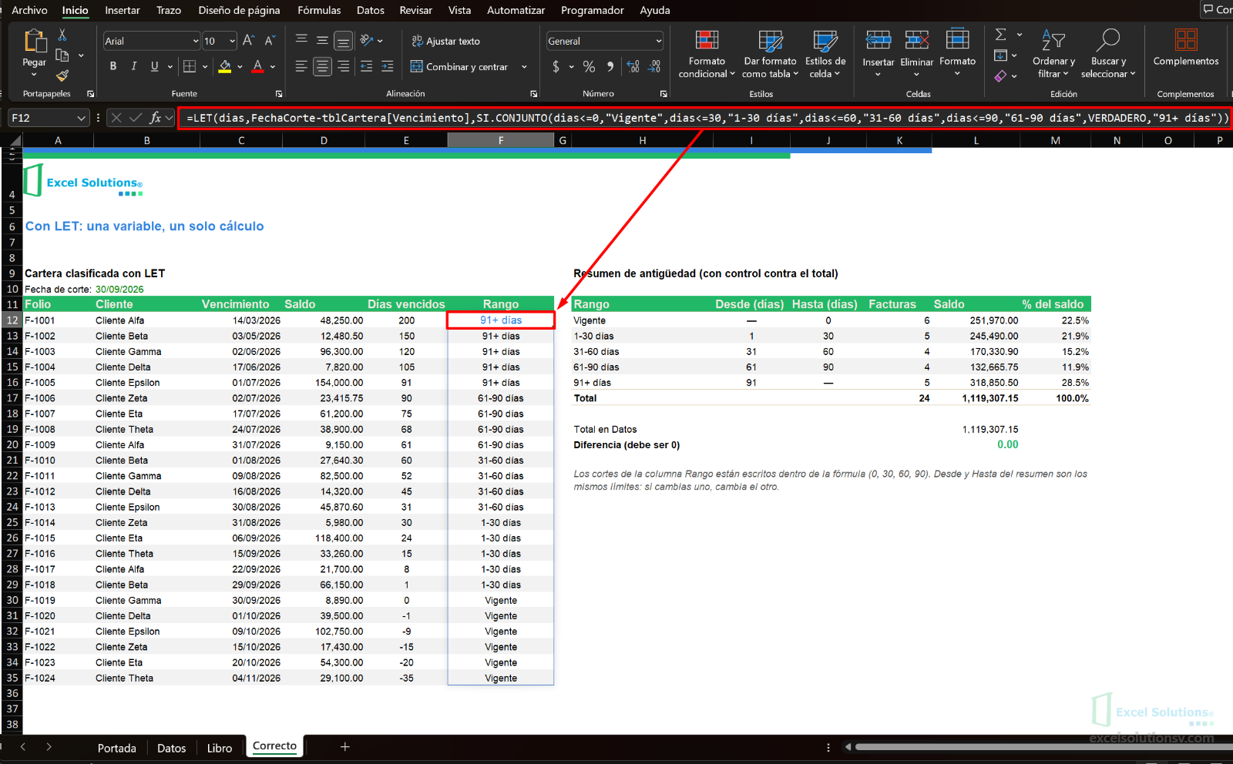Image resolution: width=1233 pixels, height=764 pixels.
Task: Switch to the Libro sheet tab
Action: click(x=220, y=748)
